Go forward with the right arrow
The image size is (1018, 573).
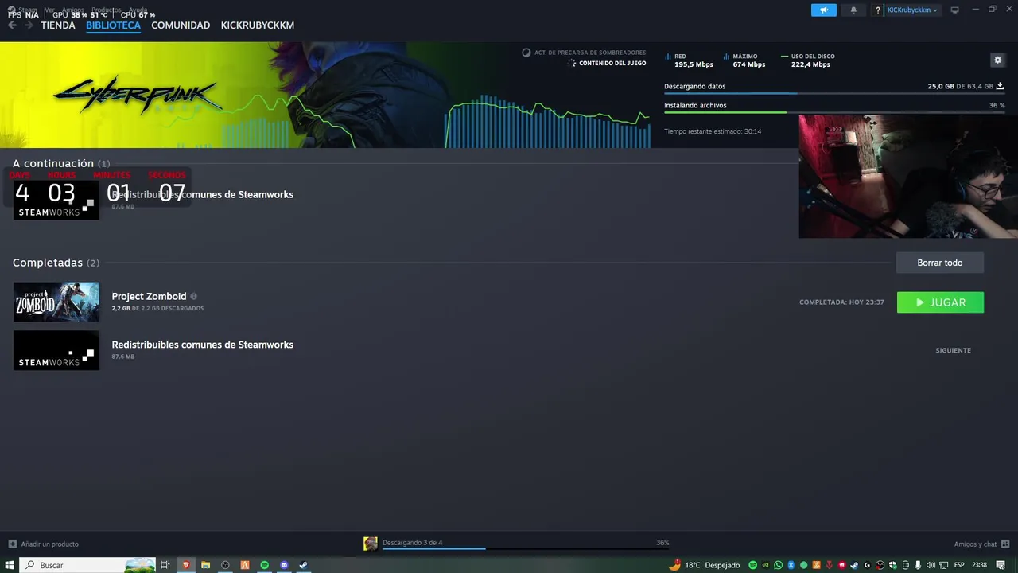pos(29,25)
